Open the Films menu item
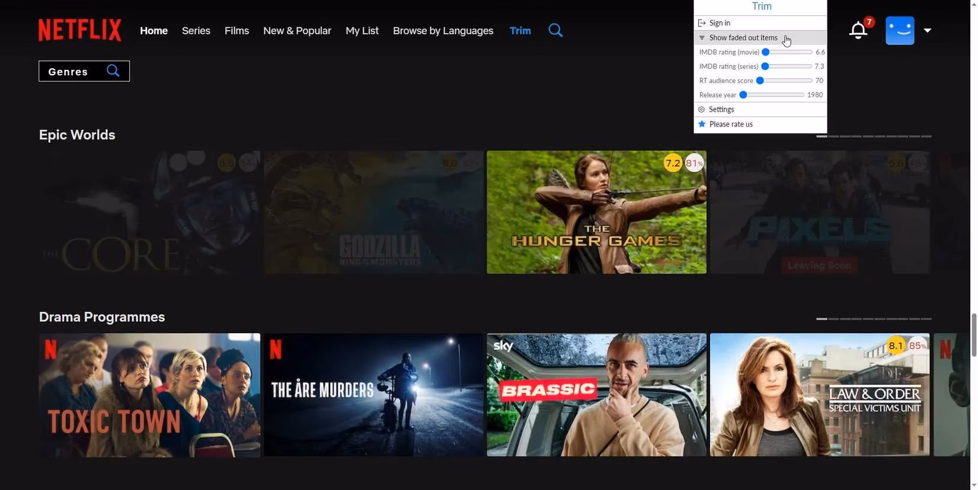Viewport: 978px width, 490px height. coord(236,31)
